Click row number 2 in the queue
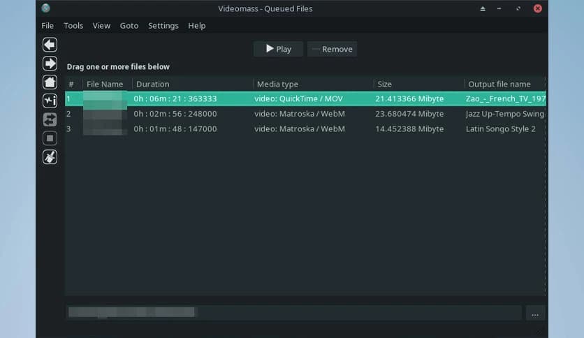 click(68, 114)
